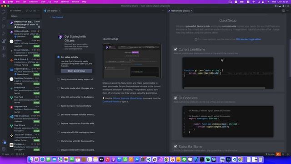Open Accounts icon at activity bar bottom
Screen dimensions: 291x164
point(4,142)
